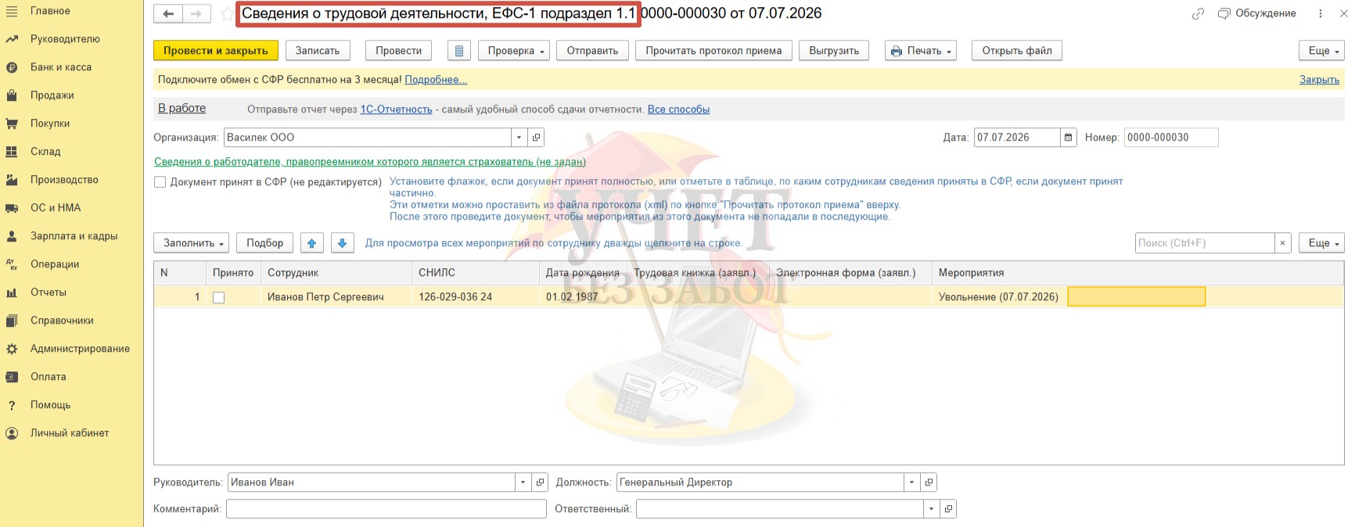Expand Организация dropdown arrow
Image resolution: width=1355 pixels, height=527 pixels.
coord(519,138)
